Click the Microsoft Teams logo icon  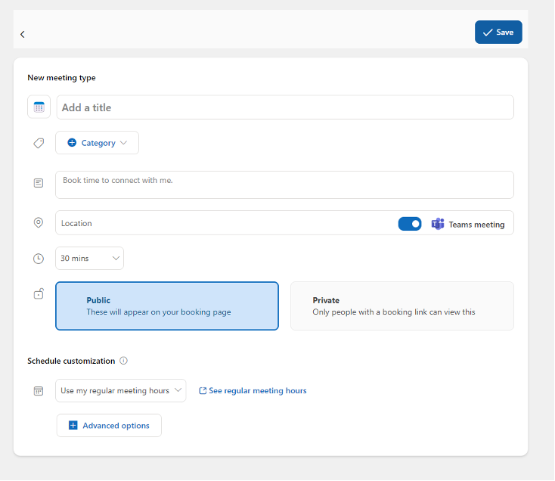click(x=438, y=224)
